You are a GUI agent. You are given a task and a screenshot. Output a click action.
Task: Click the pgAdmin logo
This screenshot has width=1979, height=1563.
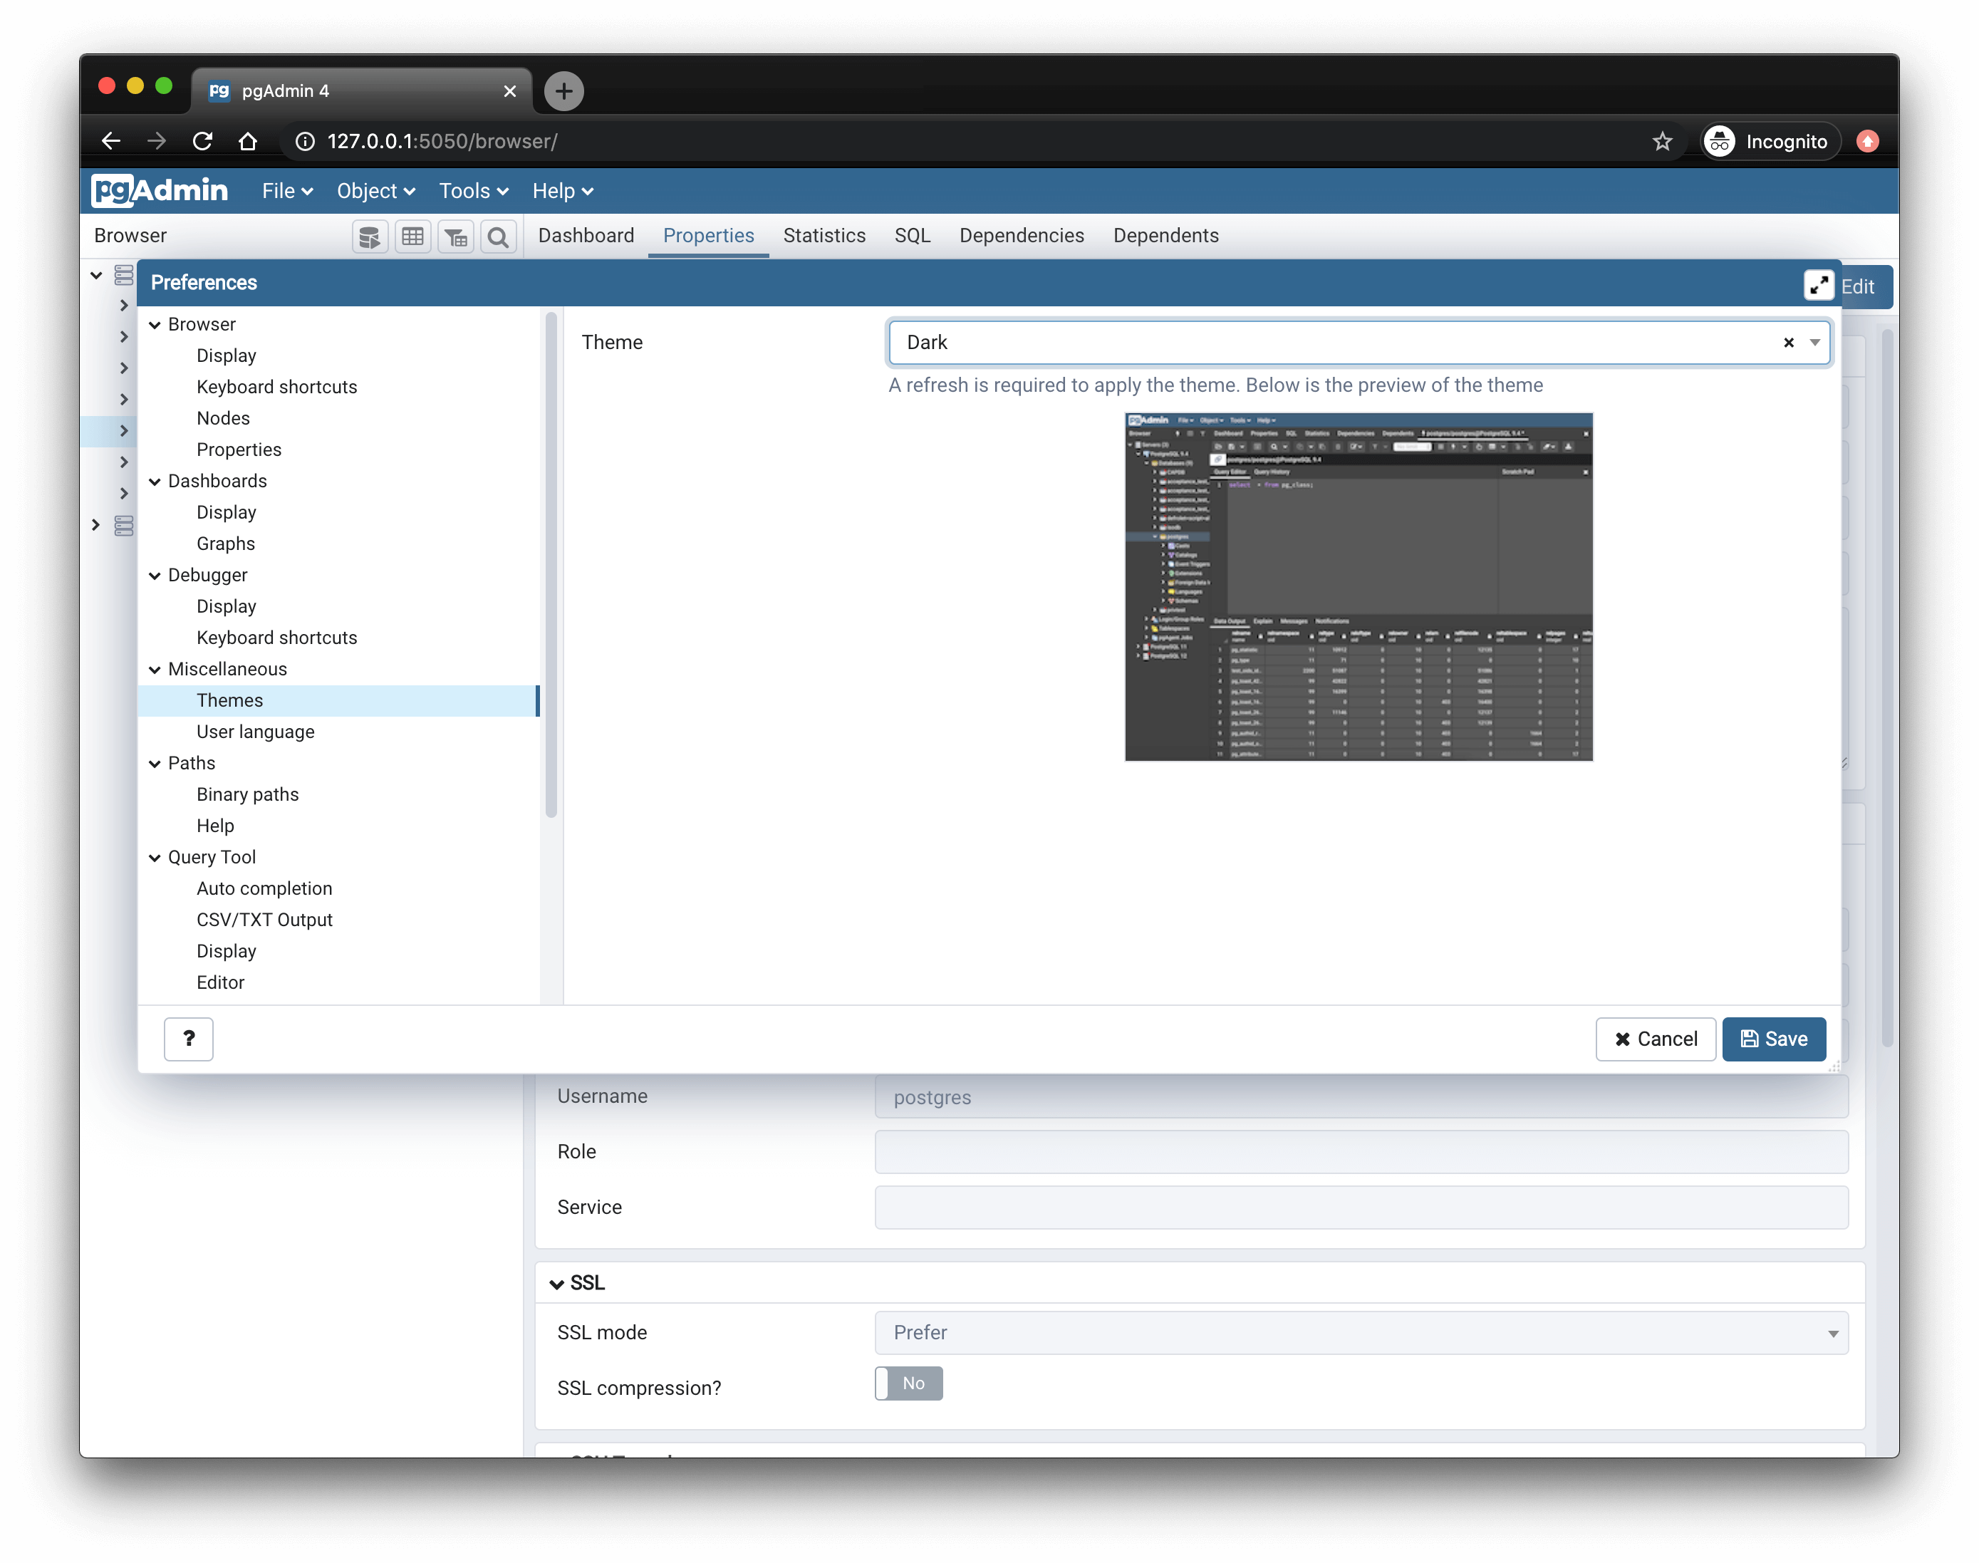(159, 190)
